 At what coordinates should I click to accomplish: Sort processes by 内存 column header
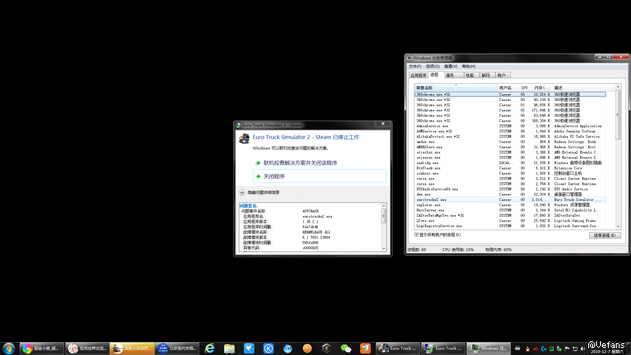pyautogui.click(x=542, y=88)
